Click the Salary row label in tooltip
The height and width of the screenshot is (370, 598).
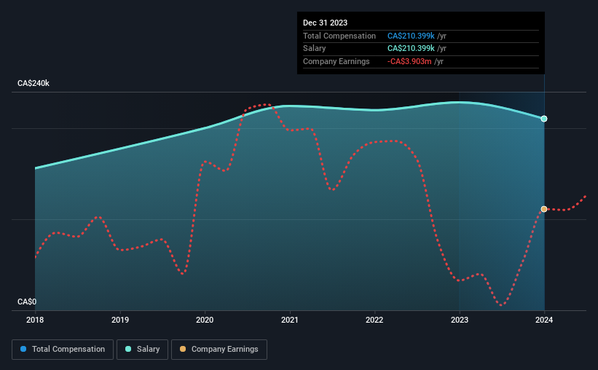[314, 49]
